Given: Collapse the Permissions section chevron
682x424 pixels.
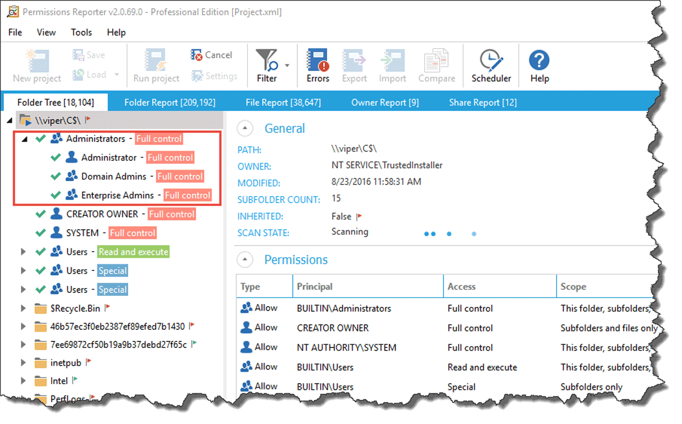Looking at the screenshot, I should 245,259.
